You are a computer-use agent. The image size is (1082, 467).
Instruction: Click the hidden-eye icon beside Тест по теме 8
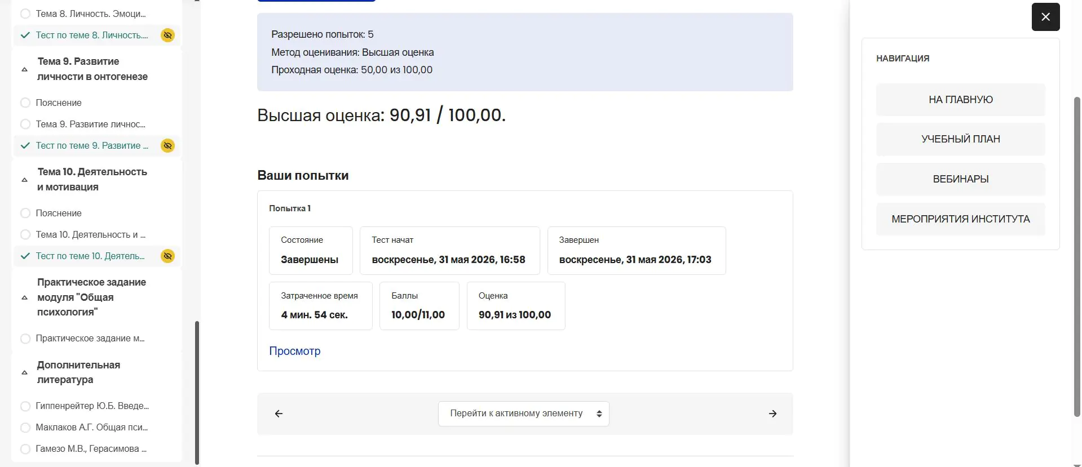167,35
